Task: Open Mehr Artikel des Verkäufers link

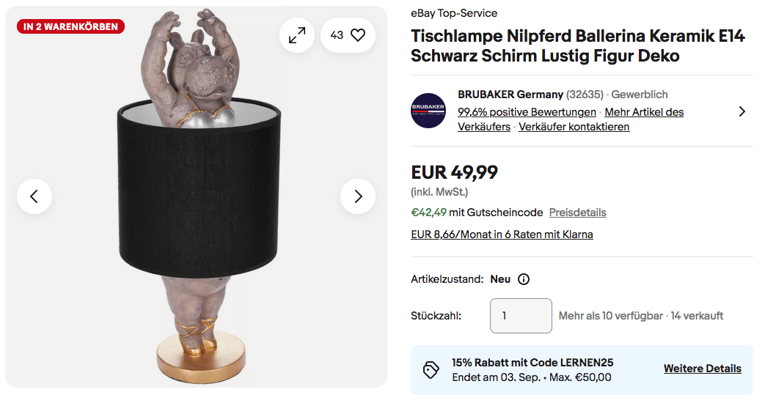Action: [644, 112]
